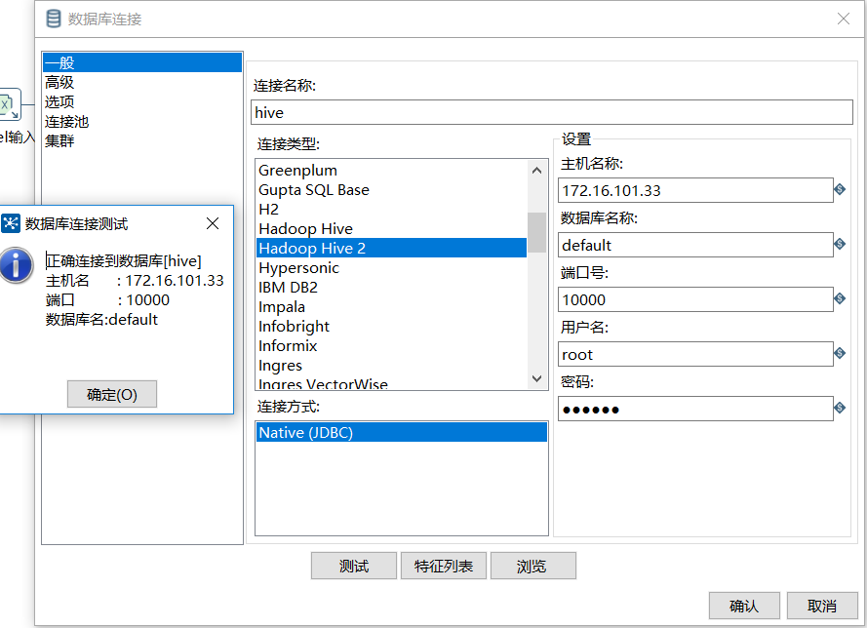Click 确定(O) in the connection test dialog
The image size is (867, 628).
(111, 394)
